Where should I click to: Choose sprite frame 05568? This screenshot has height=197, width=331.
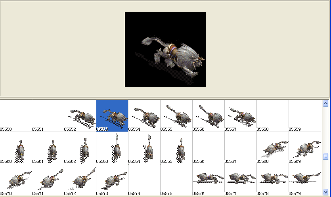point(273,148)
